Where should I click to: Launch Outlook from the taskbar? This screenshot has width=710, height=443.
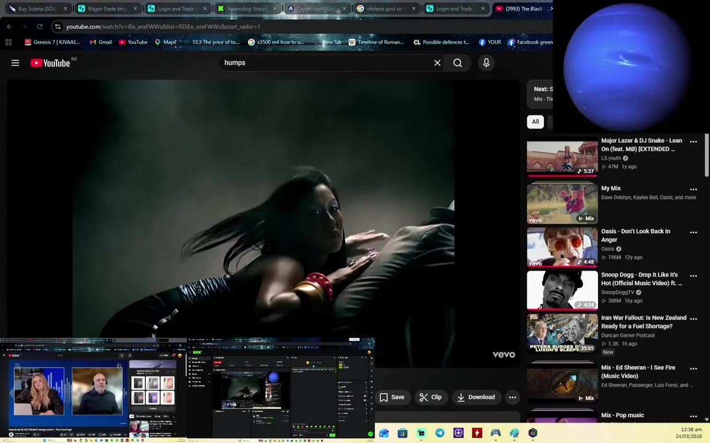[x=384, y=433]
